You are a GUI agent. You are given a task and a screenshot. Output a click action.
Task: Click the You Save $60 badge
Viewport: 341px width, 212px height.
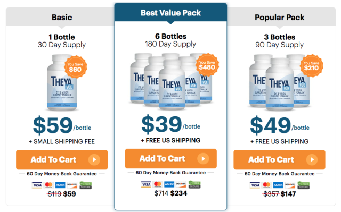coord(76,67)
